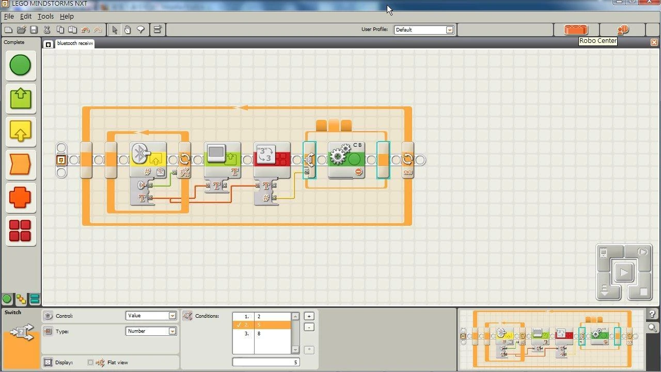Enable the Flat view checkbox
Viewport: 661px width, 372px height.
click(x=90, y=363)
